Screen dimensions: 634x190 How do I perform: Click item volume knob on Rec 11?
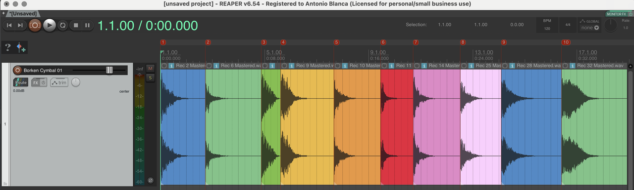click(384, 66)
